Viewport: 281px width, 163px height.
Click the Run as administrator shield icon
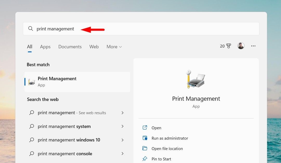tap(145, 138)
